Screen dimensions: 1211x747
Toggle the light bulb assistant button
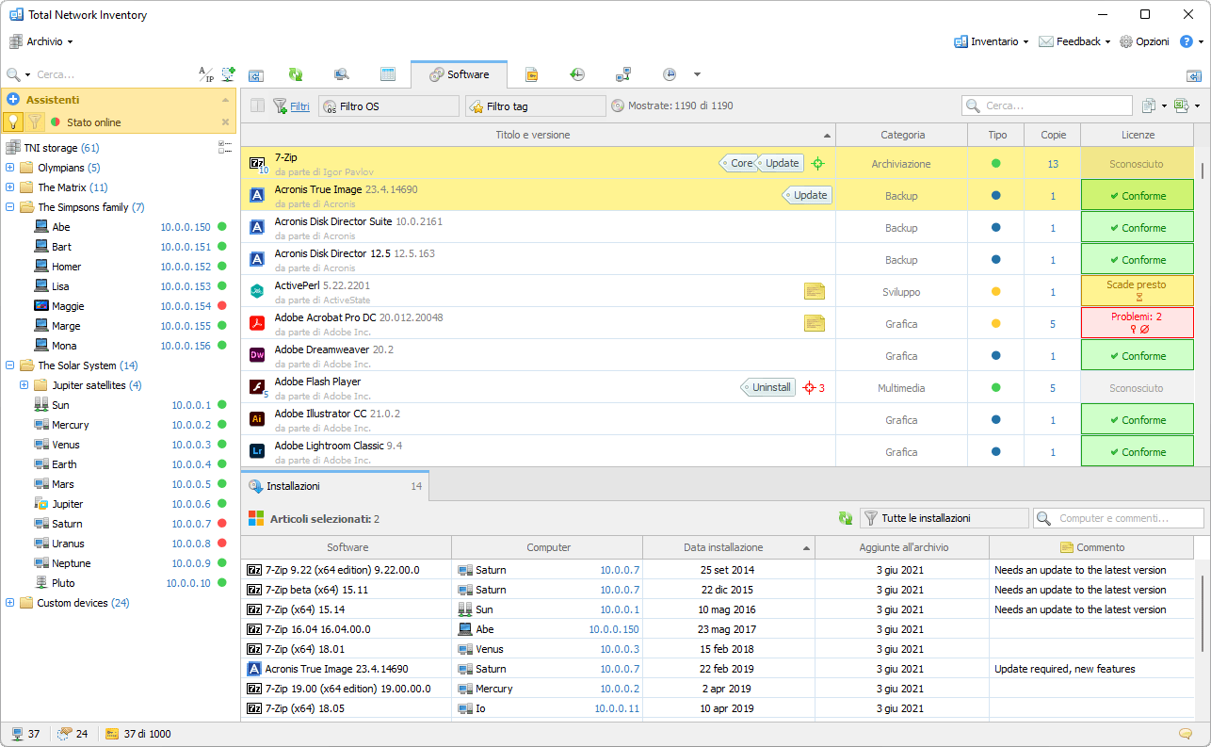13,122
